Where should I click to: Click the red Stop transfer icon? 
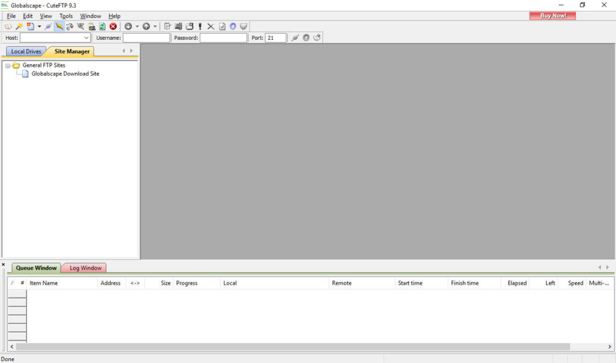point(113,26)
